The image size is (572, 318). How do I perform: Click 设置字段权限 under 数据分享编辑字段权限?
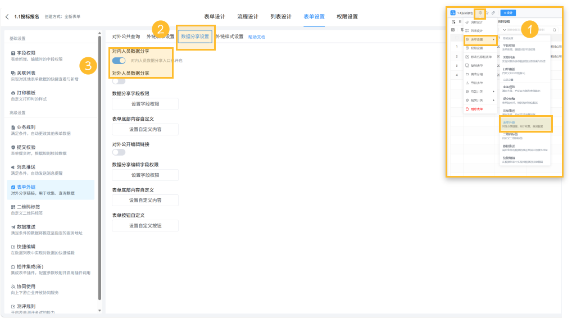pos(145,175)
